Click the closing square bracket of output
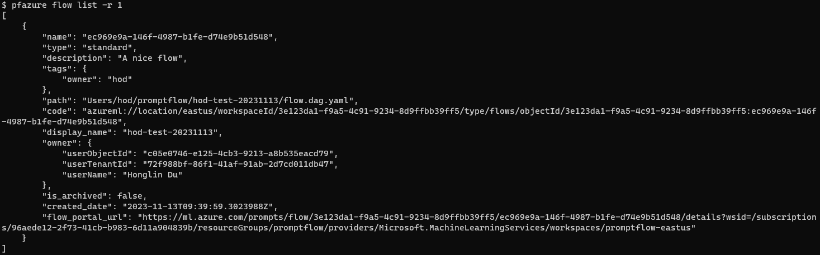The width and height of the screenshot is (820, 255). [x=4, y=248]
